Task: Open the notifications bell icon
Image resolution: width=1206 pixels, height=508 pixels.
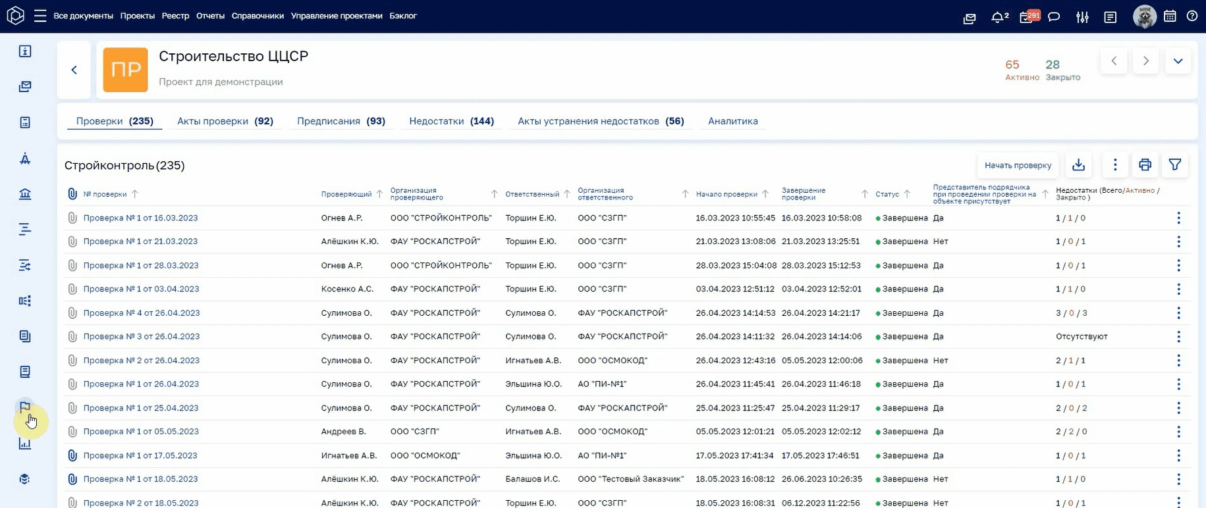Action: (x=998, y=17)
